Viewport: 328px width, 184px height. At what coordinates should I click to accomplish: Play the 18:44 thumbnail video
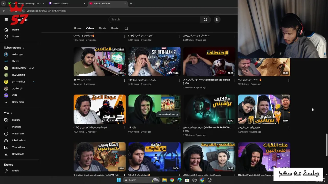pos(264,109)
